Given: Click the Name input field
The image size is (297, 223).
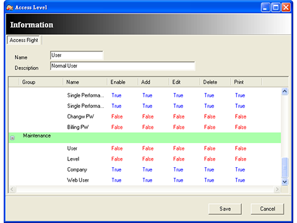Looking at the screenshot, I should tap(77, 55).
